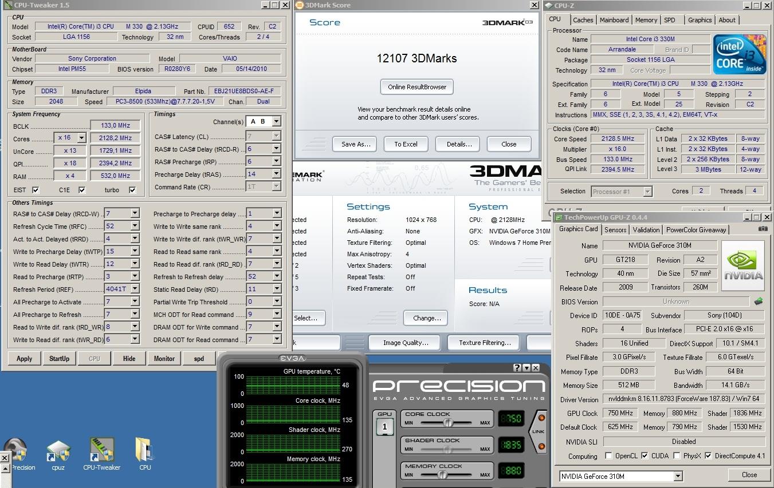Click the Details... button in 3DMark Score
The height and width of the screenshot is (488, 774).
458,144
